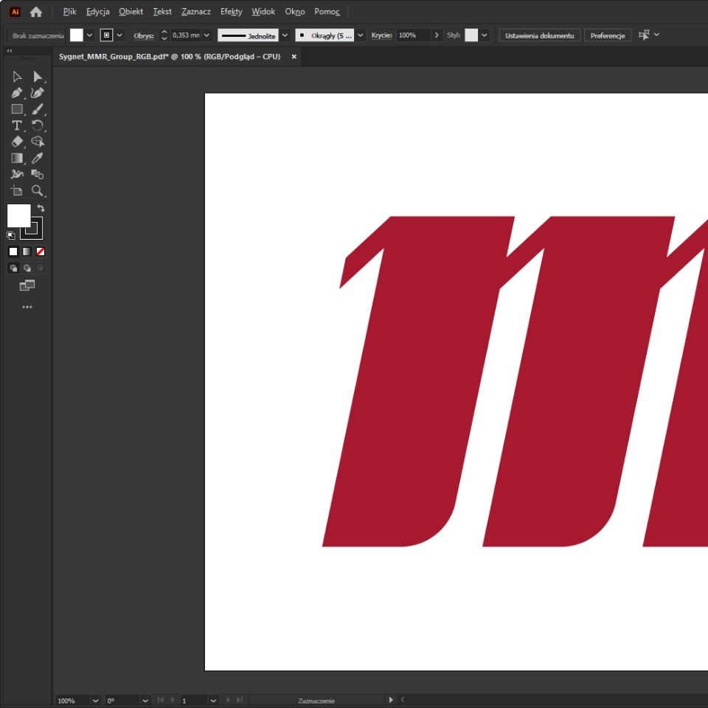708x708 pixels.
Task: Select the Artboard tool
Action: pos(17,190)
